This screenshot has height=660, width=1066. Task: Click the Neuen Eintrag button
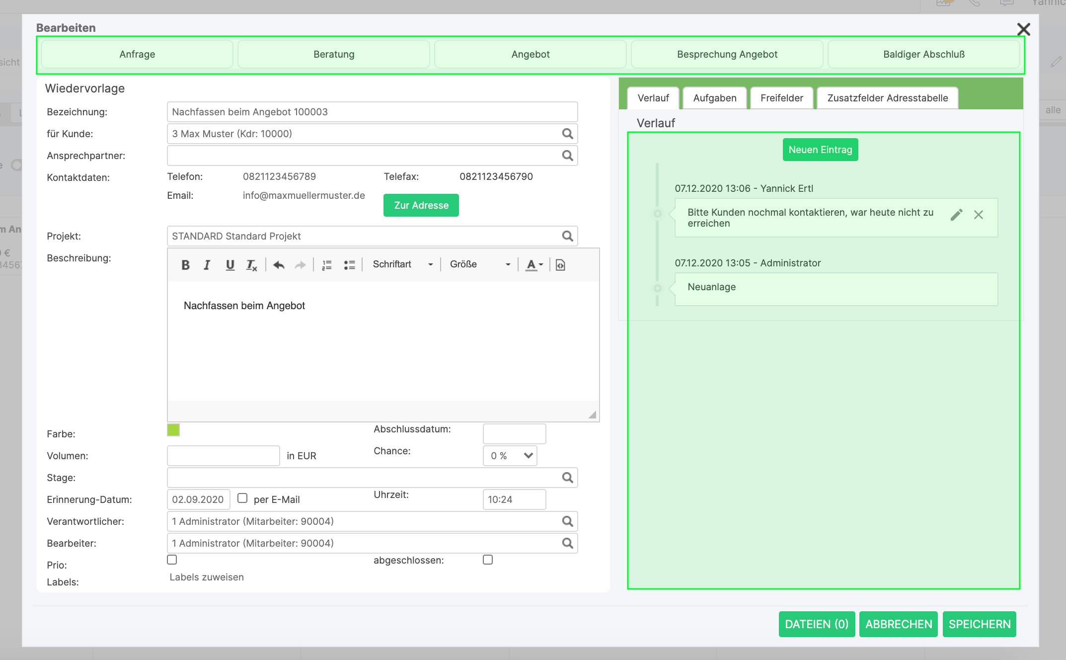click(820, 150)
